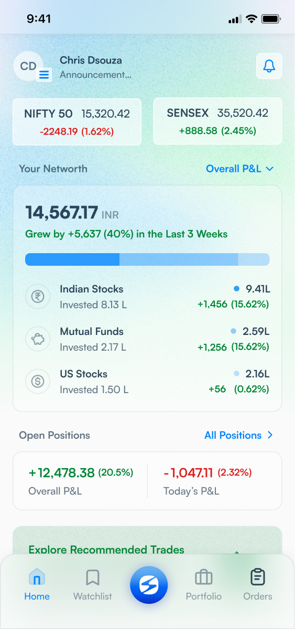This screenshot has width=295, height=629.
Task: Open All Positions chevron link
Action: (239, 435)
